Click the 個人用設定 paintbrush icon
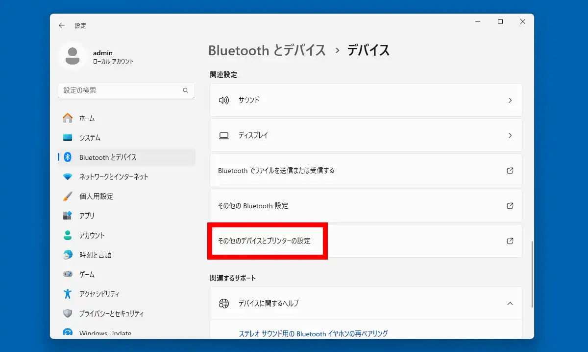The height and width of the screenshot is (352, 588). tap(68, 196)
